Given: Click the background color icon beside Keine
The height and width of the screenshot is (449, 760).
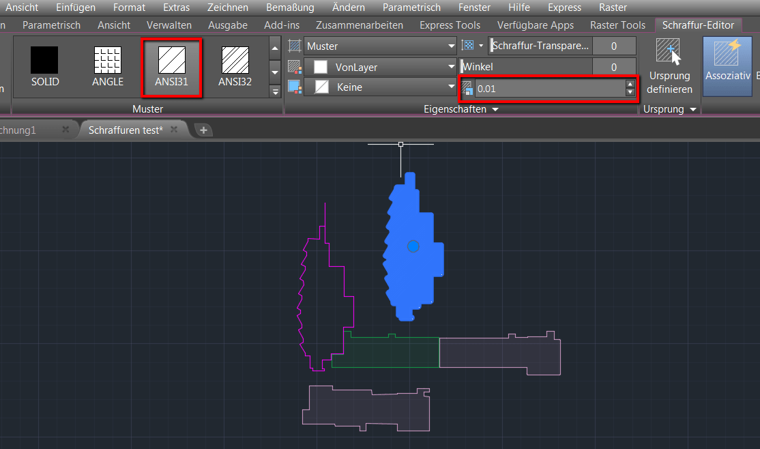Looking at the screenshot, I should pyautogui.click(x=295, y=87).
